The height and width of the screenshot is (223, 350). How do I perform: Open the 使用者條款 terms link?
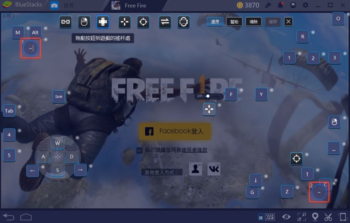click(x=194, y=150)
